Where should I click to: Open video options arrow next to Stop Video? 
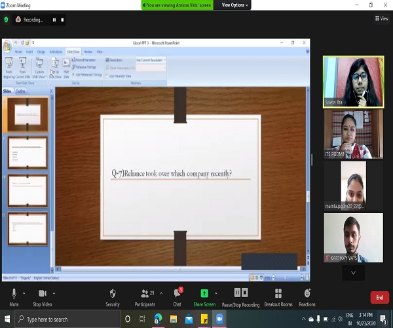(54, 293)
